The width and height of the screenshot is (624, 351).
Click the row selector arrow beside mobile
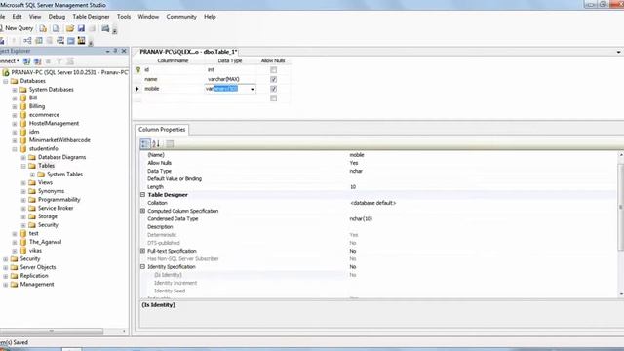[137, 89]
